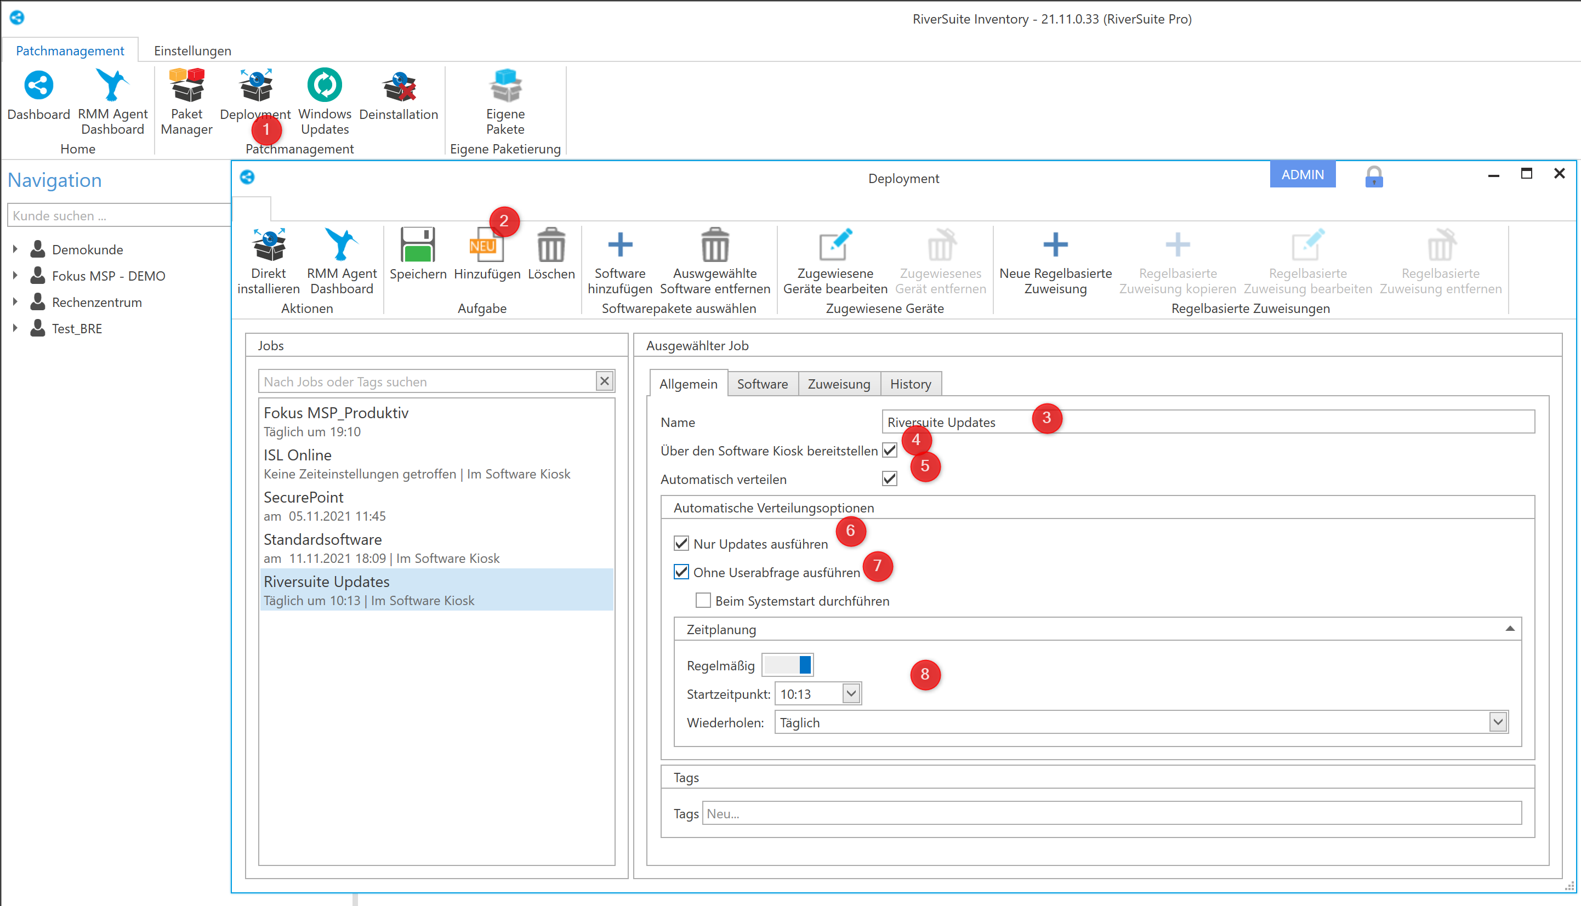This screenshot has width=1581, height=906.
Task: Expand Rechenzentrum tree node
Action: [15, 302]
